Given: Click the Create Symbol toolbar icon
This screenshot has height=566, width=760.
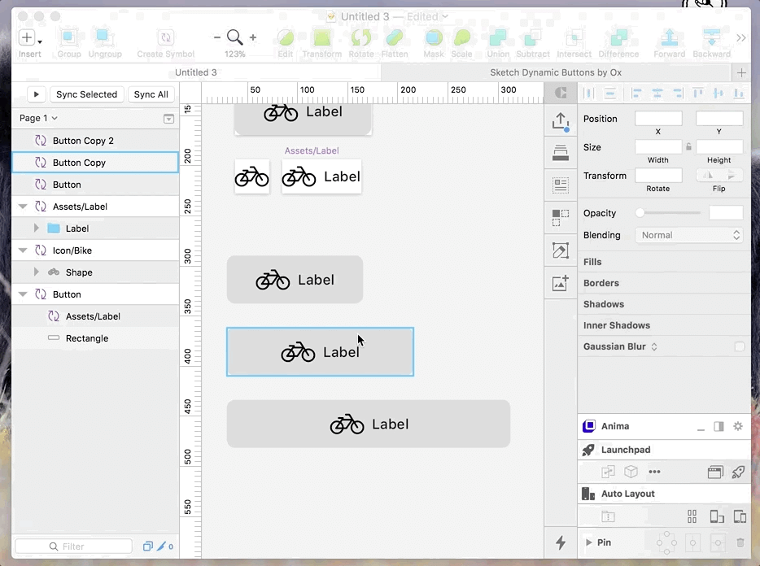Looking at the screenshot, I should pos(166,37).
